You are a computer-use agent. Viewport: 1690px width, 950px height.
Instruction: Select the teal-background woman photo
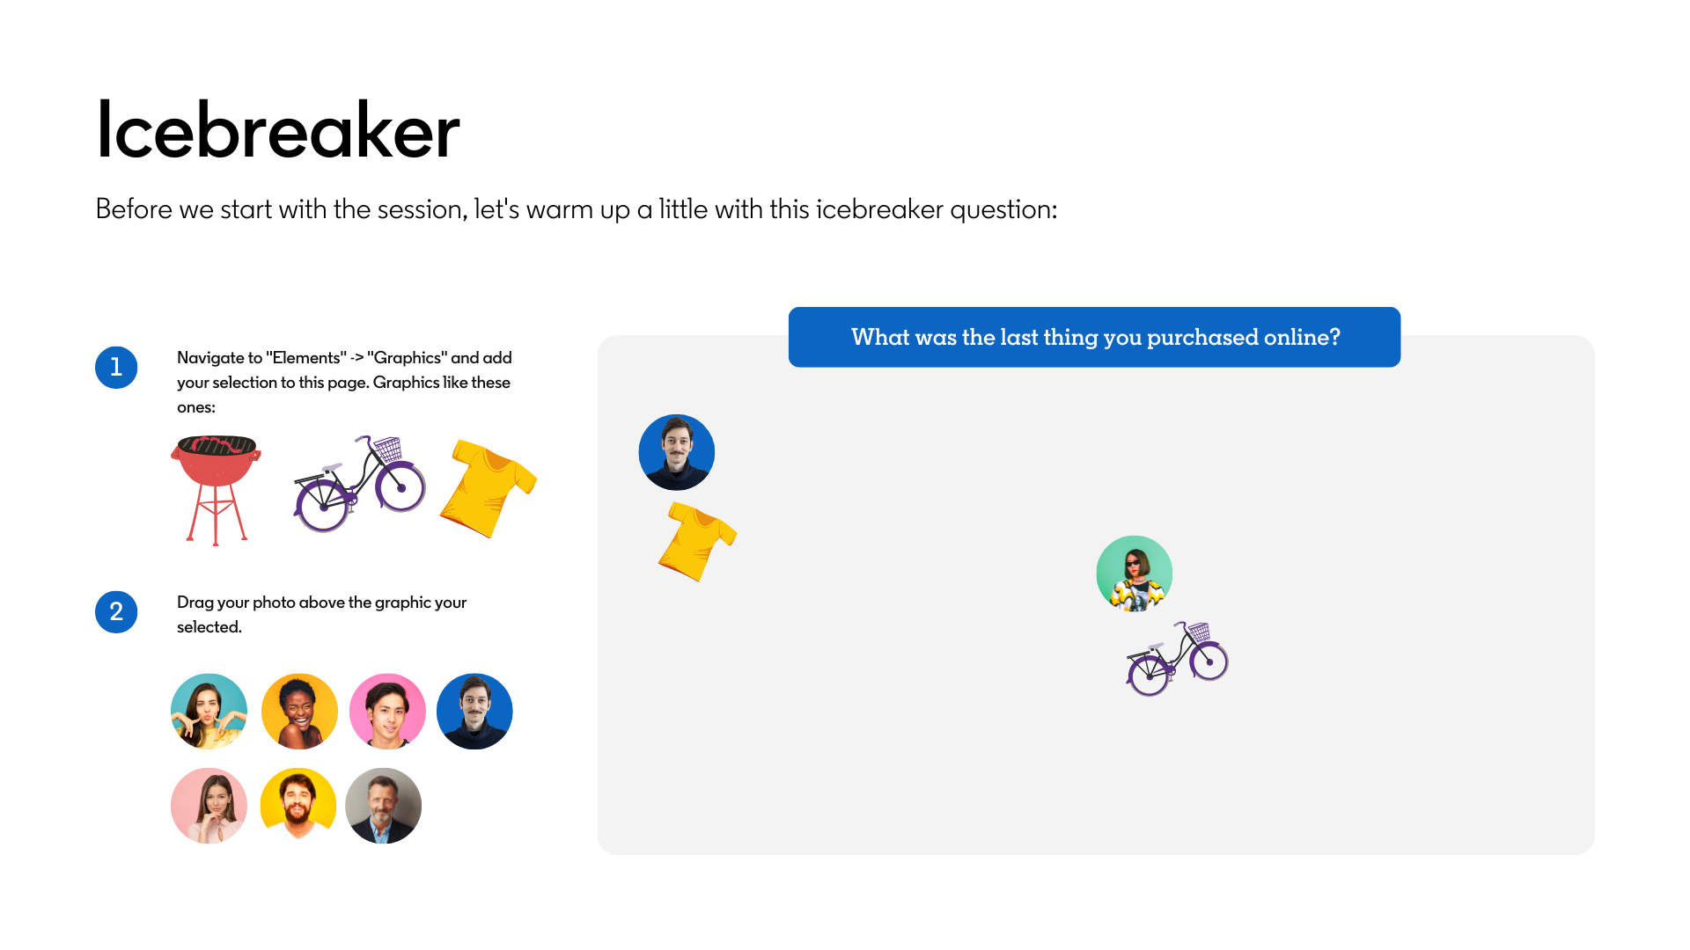tap(209, 712)
